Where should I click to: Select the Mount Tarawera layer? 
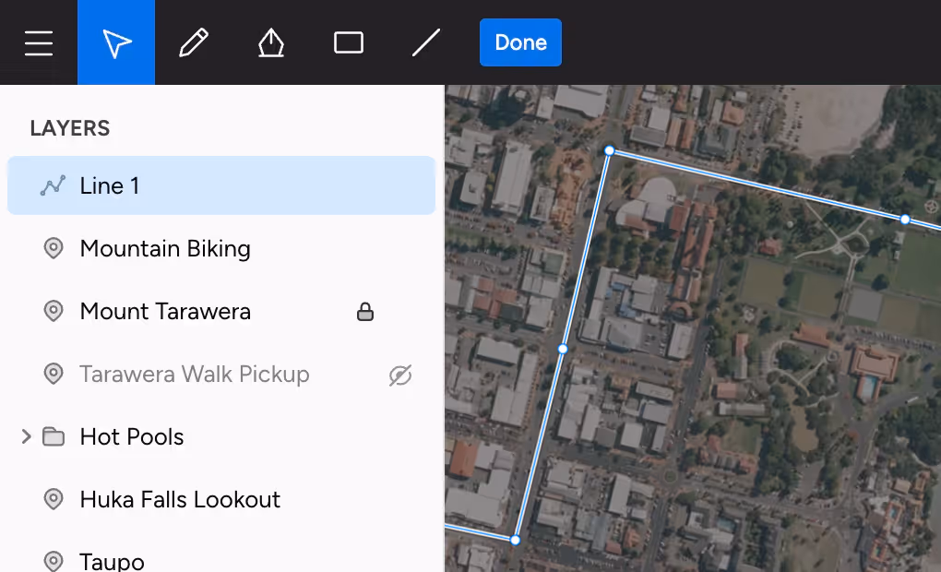[165, 312]
